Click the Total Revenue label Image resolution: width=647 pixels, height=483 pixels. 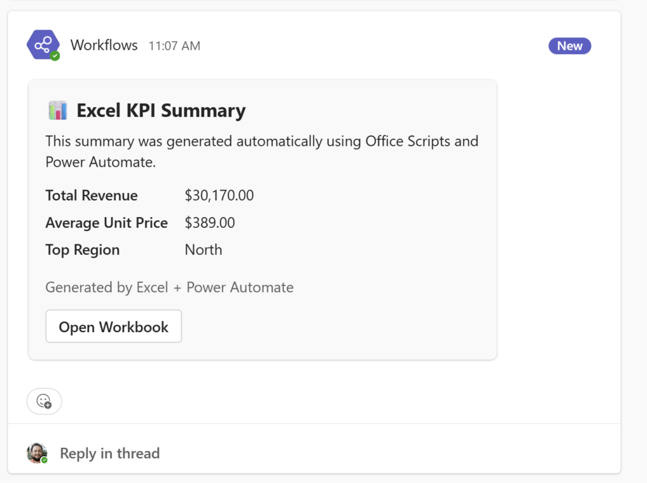92,196
